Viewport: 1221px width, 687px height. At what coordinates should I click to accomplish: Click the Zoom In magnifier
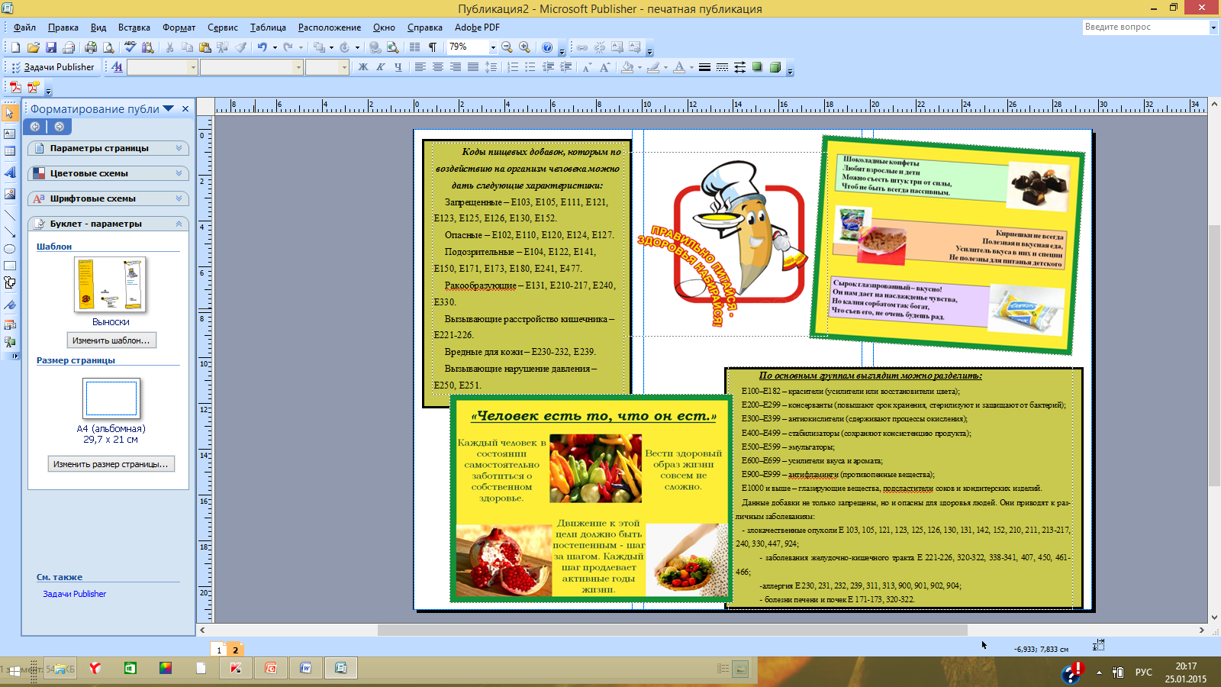[524, 47]
